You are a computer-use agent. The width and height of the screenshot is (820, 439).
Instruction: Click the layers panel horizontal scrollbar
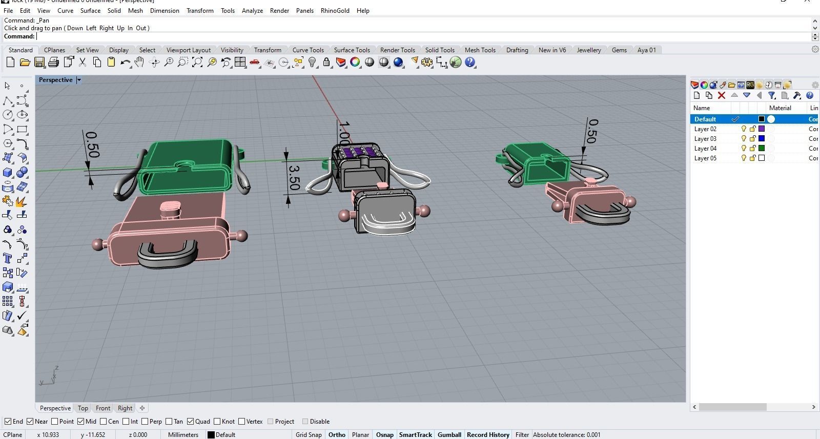point(732,407)
